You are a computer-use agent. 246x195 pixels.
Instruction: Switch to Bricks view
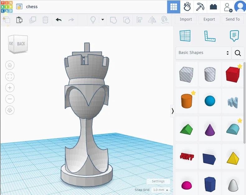tap(213, 7)
